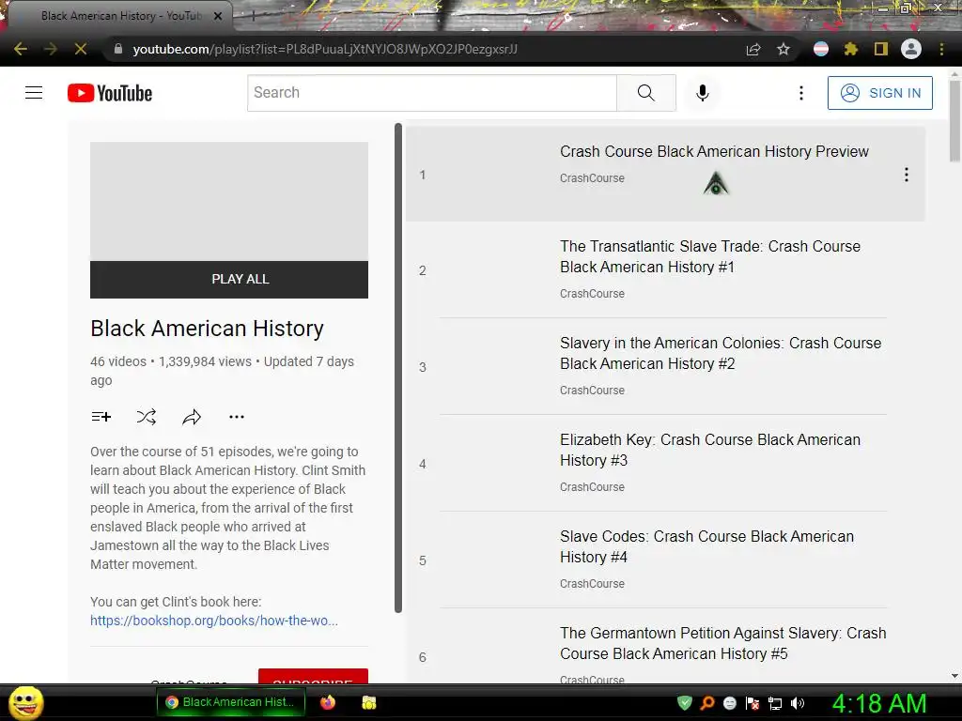
Task: Open the volume speaker tray icon
Action: click(x=798, y=703)
